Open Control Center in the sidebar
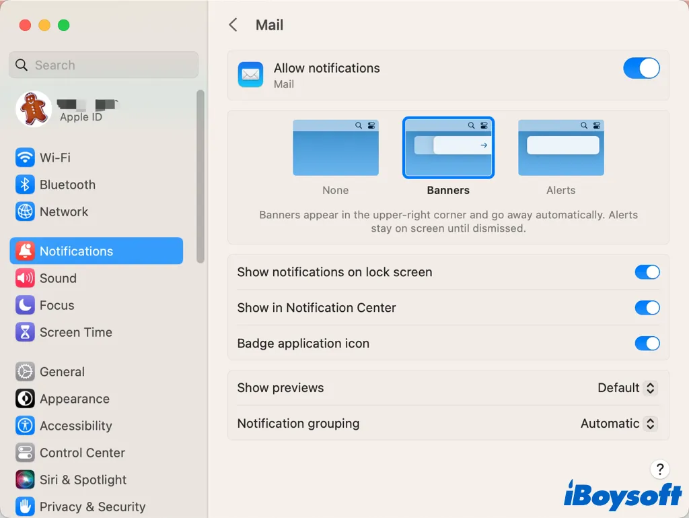Viewport: 689px width, 518px height. pyautogui.click(x=82, y=453)
